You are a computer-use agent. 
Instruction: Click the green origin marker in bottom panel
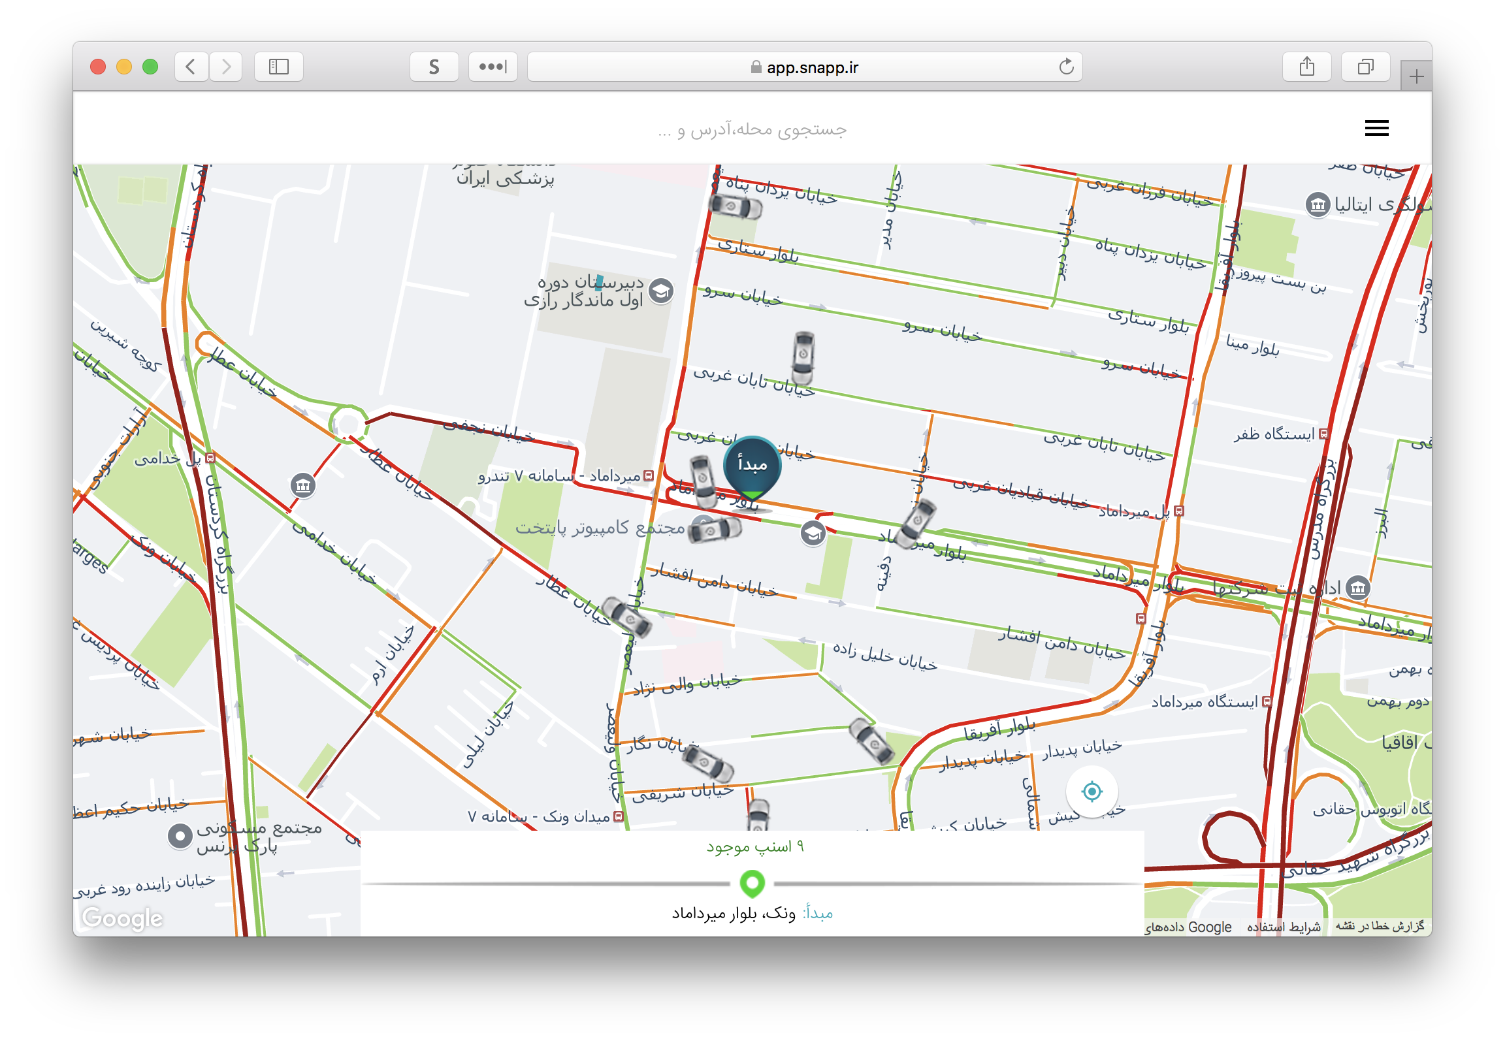(752, 884)
